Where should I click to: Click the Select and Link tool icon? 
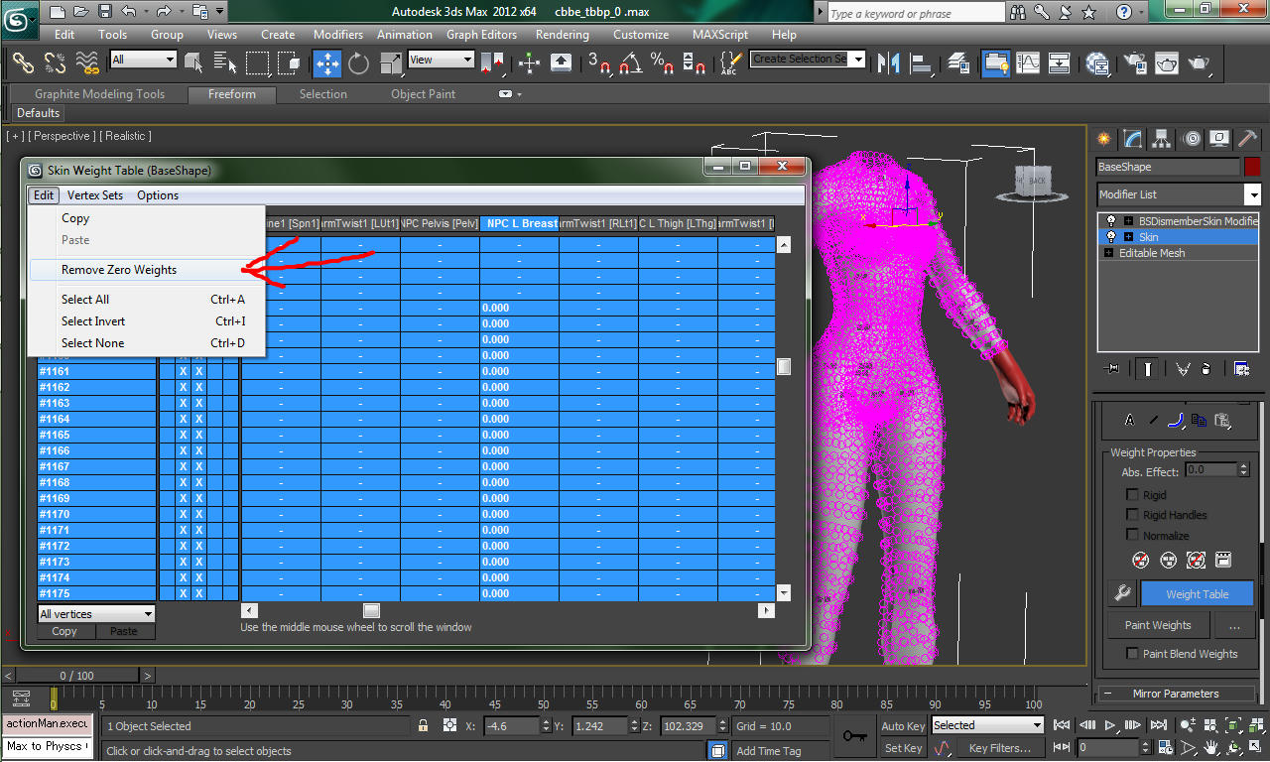(x=22, y=63)
